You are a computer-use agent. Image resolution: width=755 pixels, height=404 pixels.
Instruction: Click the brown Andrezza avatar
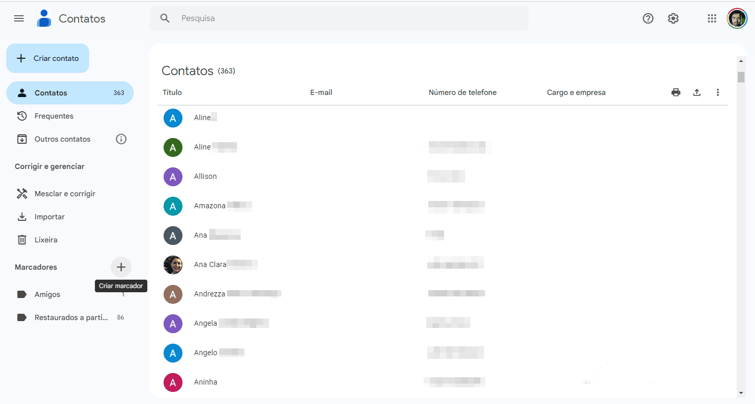tap(173, 294)
